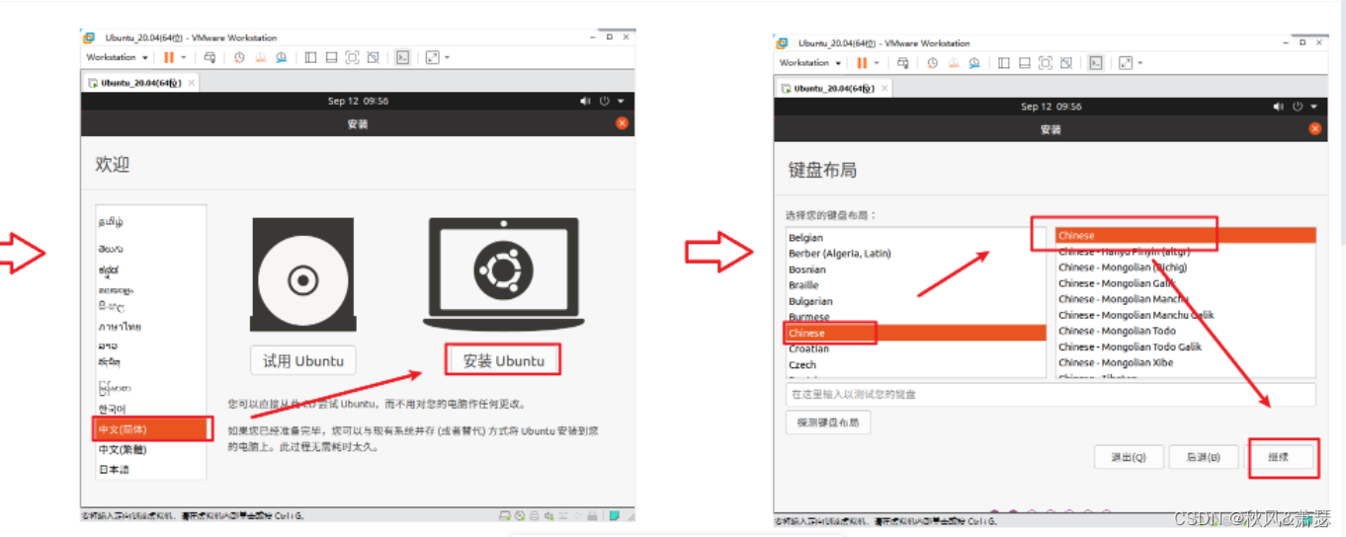The image size is (1346, 537).
Task: Toggle library sidebar icon in the 欢迎 window
Action: (310, 57)
